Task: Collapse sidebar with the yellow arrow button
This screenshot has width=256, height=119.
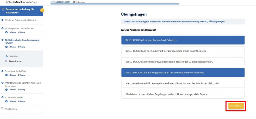Action: [42, 10]
